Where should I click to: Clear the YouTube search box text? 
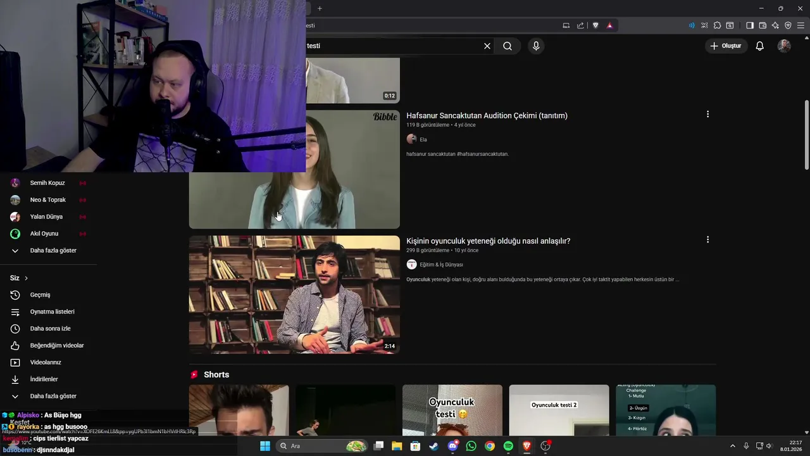point(487,46)
